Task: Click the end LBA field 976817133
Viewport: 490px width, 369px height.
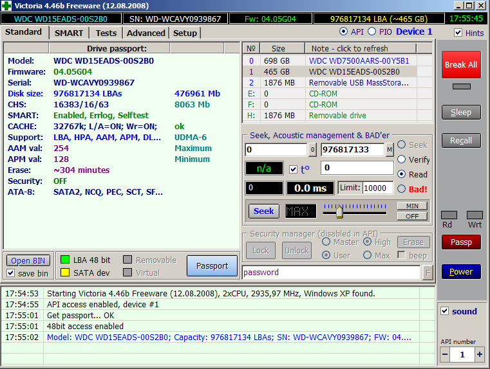Action: (352, 150)
